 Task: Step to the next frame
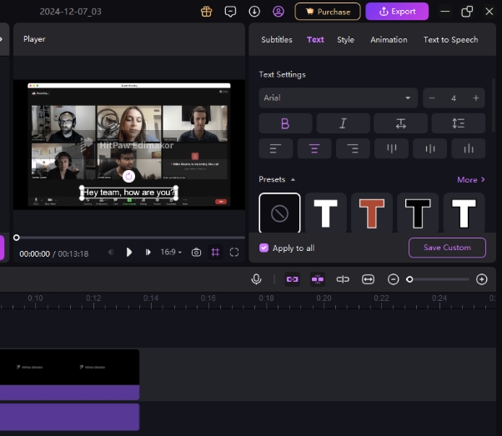click(x=148, y=253)
